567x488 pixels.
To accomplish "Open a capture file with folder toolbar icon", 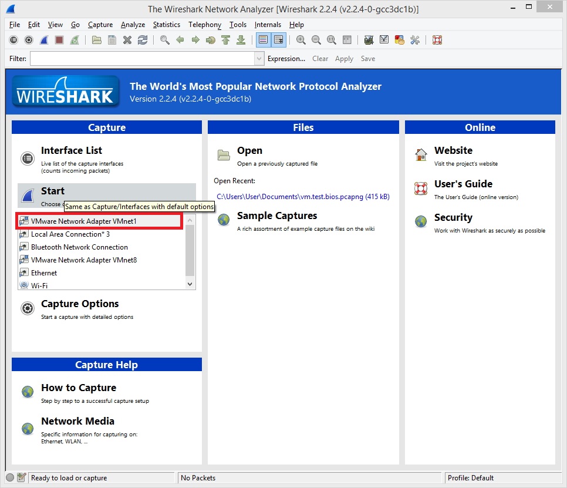I will tap(96, 40).
